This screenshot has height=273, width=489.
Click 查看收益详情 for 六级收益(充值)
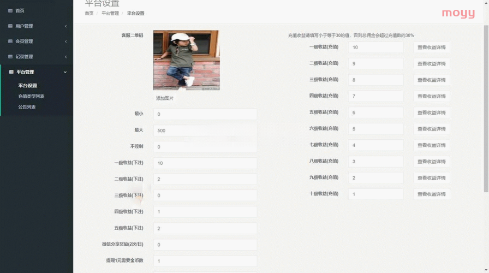click(x=432, y=129)
